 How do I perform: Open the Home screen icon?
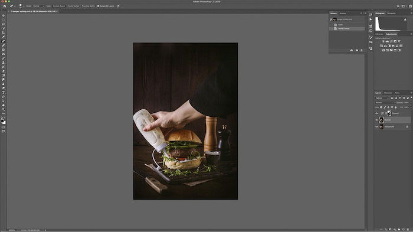click(5, 6)
